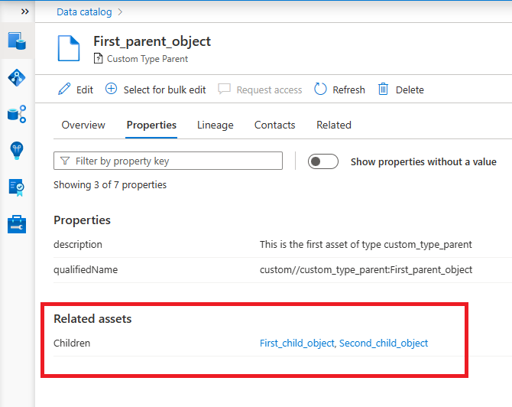This screenshot has height=407, width=512.
Task: Switch to the Lineage tab
Action: [215, 125]
